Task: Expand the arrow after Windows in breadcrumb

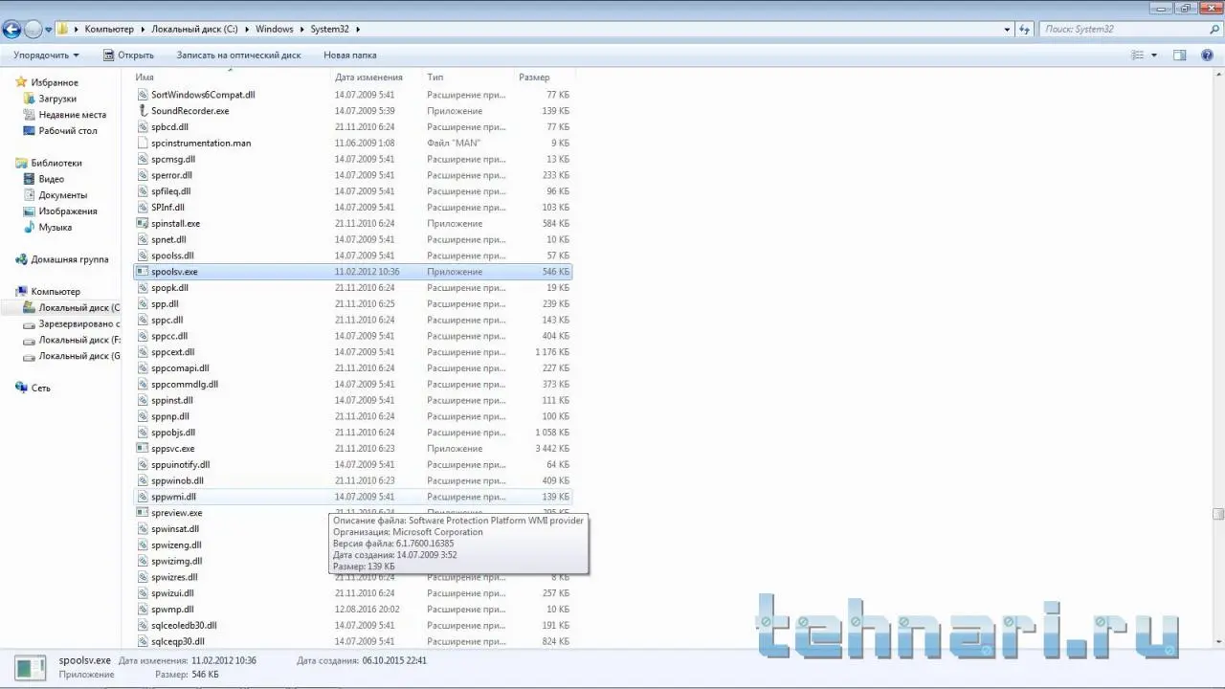Action: click(x=301, y=30)
